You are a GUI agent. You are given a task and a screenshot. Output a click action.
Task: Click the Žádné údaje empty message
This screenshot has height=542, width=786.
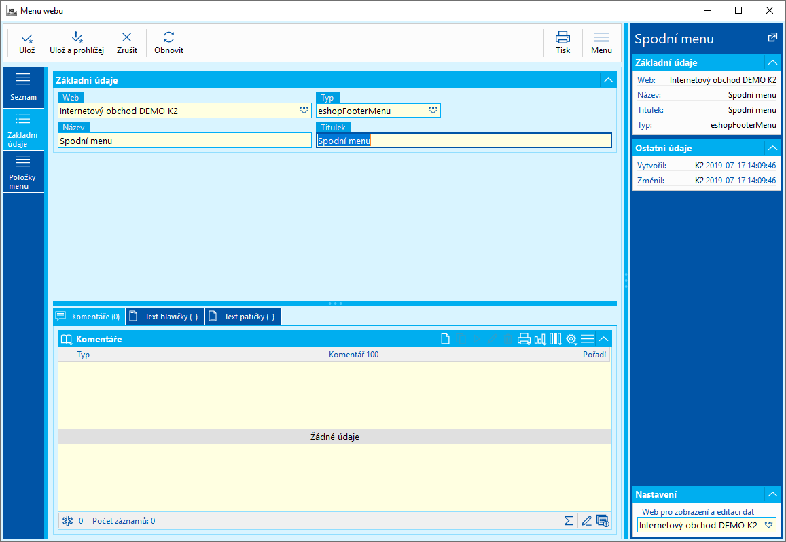[x=335, y=437]
